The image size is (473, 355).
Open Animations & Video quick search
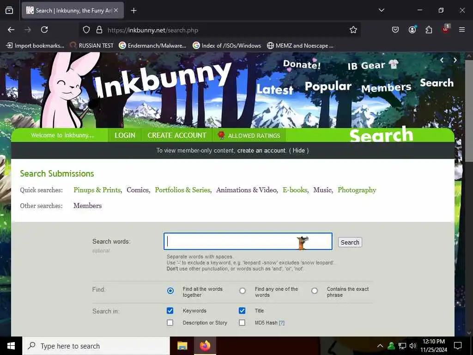click(247, 190)
